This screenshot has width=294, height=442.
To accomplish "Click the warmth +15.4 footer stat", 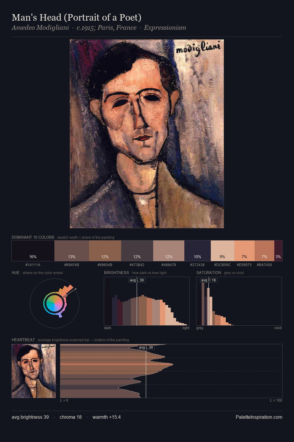I will point(106,417).
